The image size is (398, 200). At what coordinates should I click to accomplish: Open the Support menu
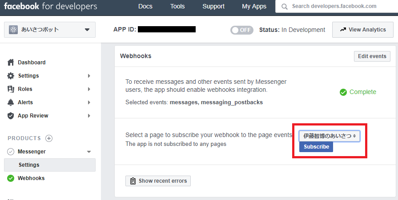click(213, 6)
